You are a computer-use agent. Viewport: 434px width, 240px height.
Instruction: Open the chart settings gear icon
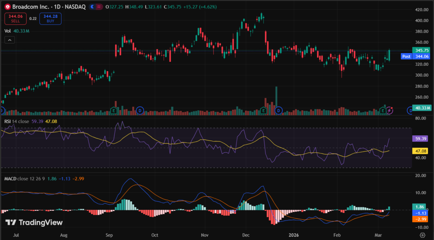422,234
